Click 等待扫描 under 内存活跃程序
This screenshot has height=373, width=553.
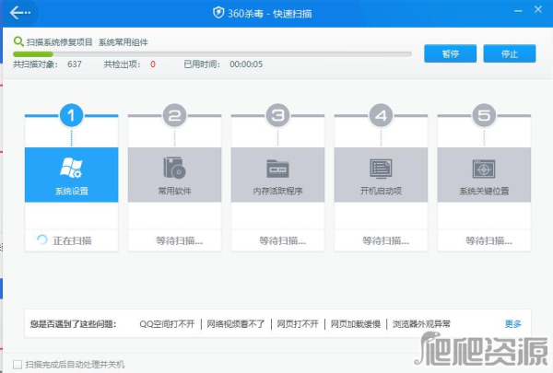point(283,240)
